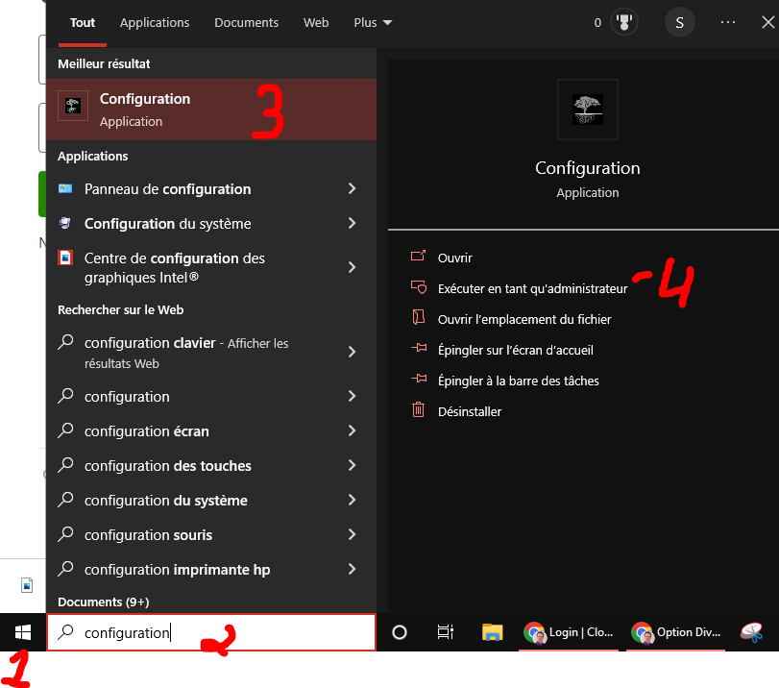Click magnifier icon beside configuration clavier
The width and height of the screenshot is (779, 688).
[65, 342]
